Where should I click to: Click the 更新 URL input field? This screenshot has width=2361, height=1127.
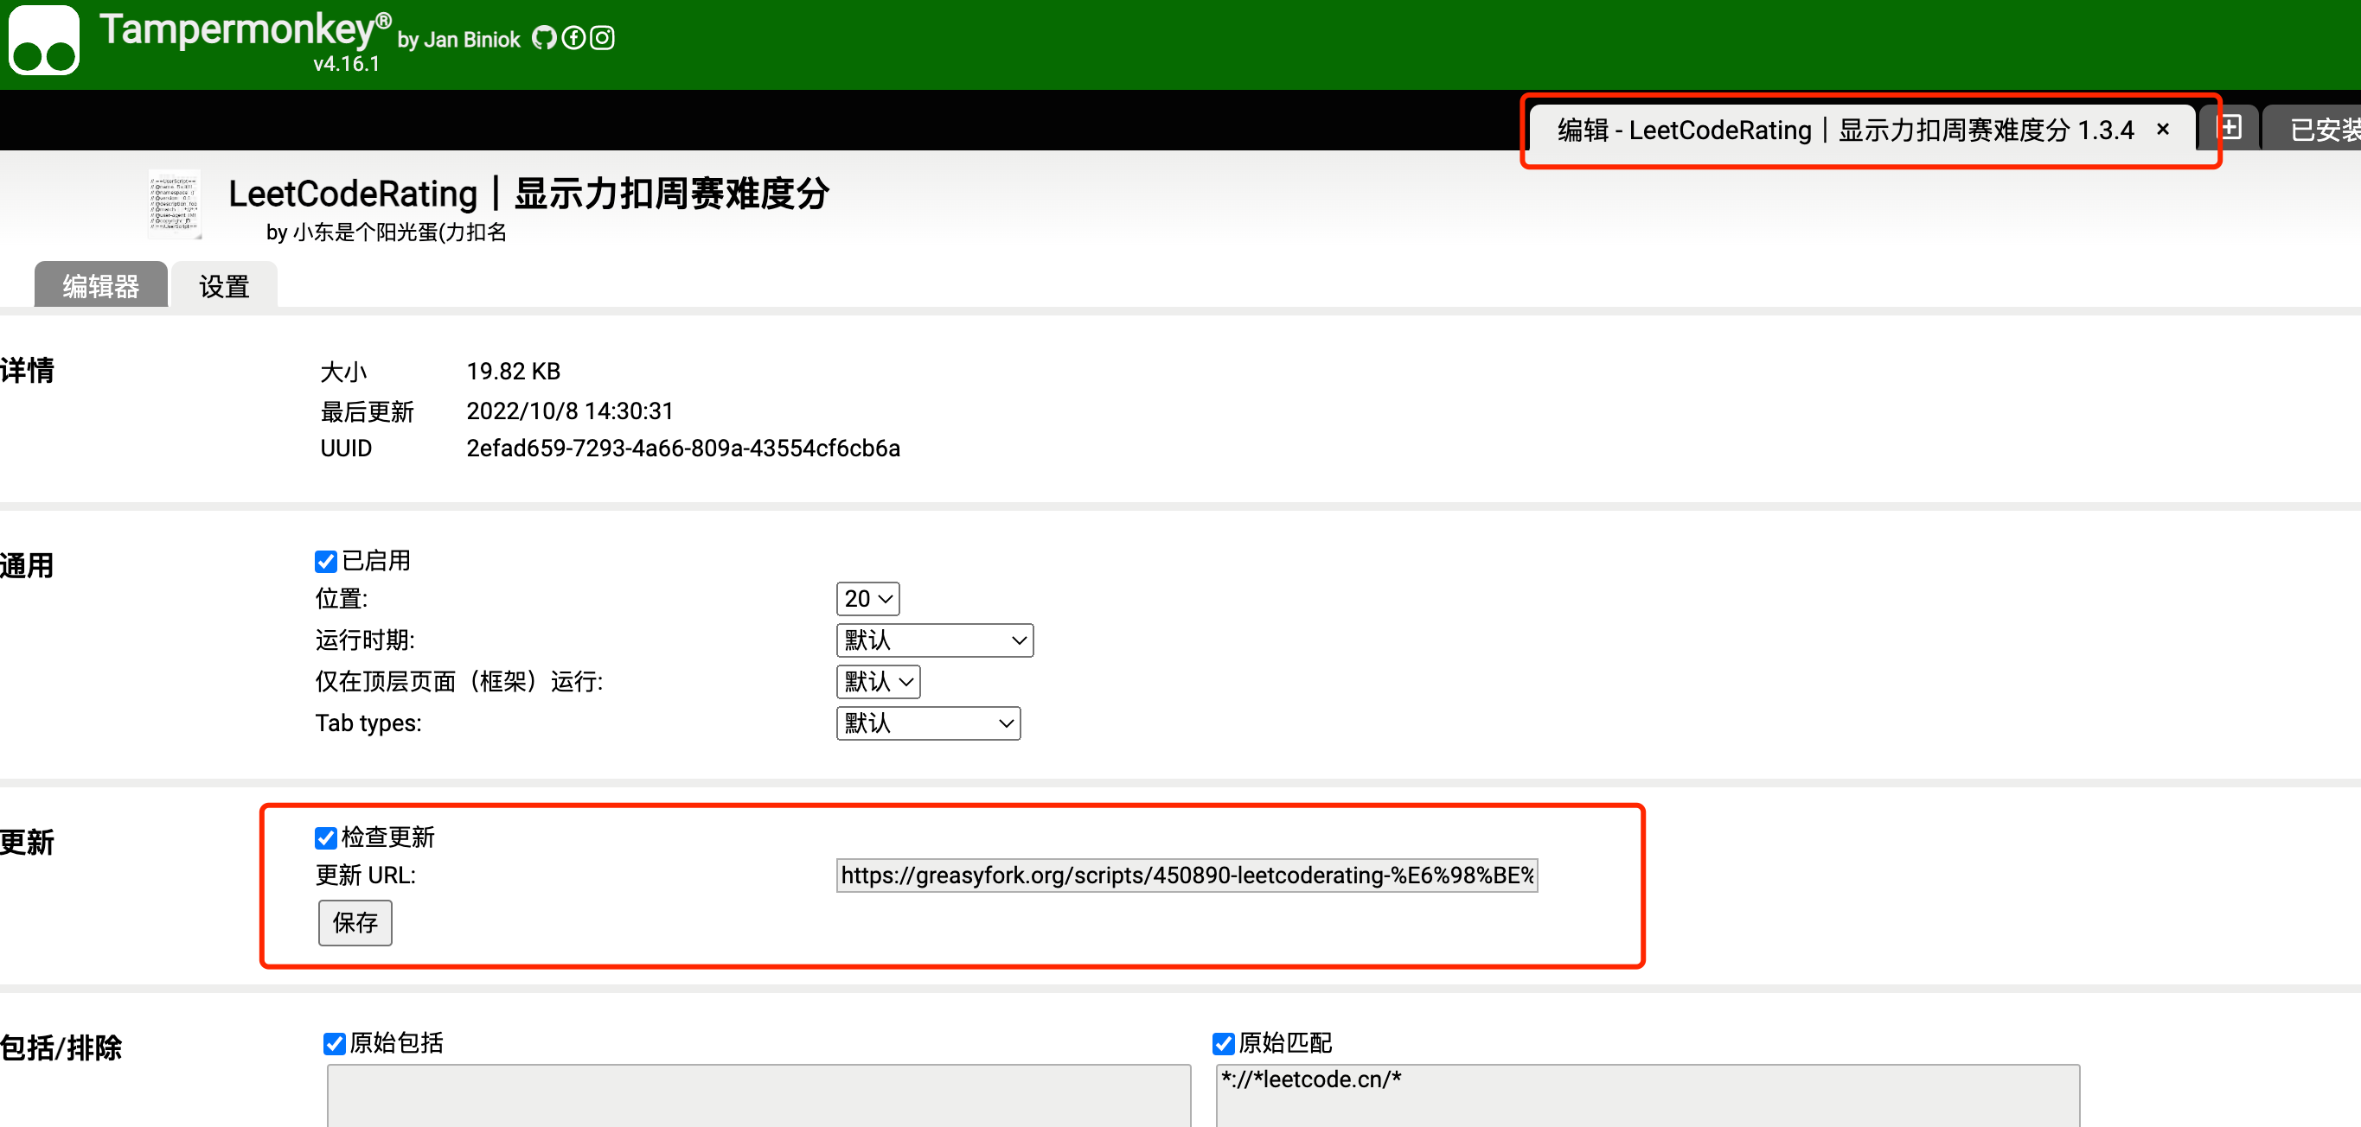(x=1186, y=875)
